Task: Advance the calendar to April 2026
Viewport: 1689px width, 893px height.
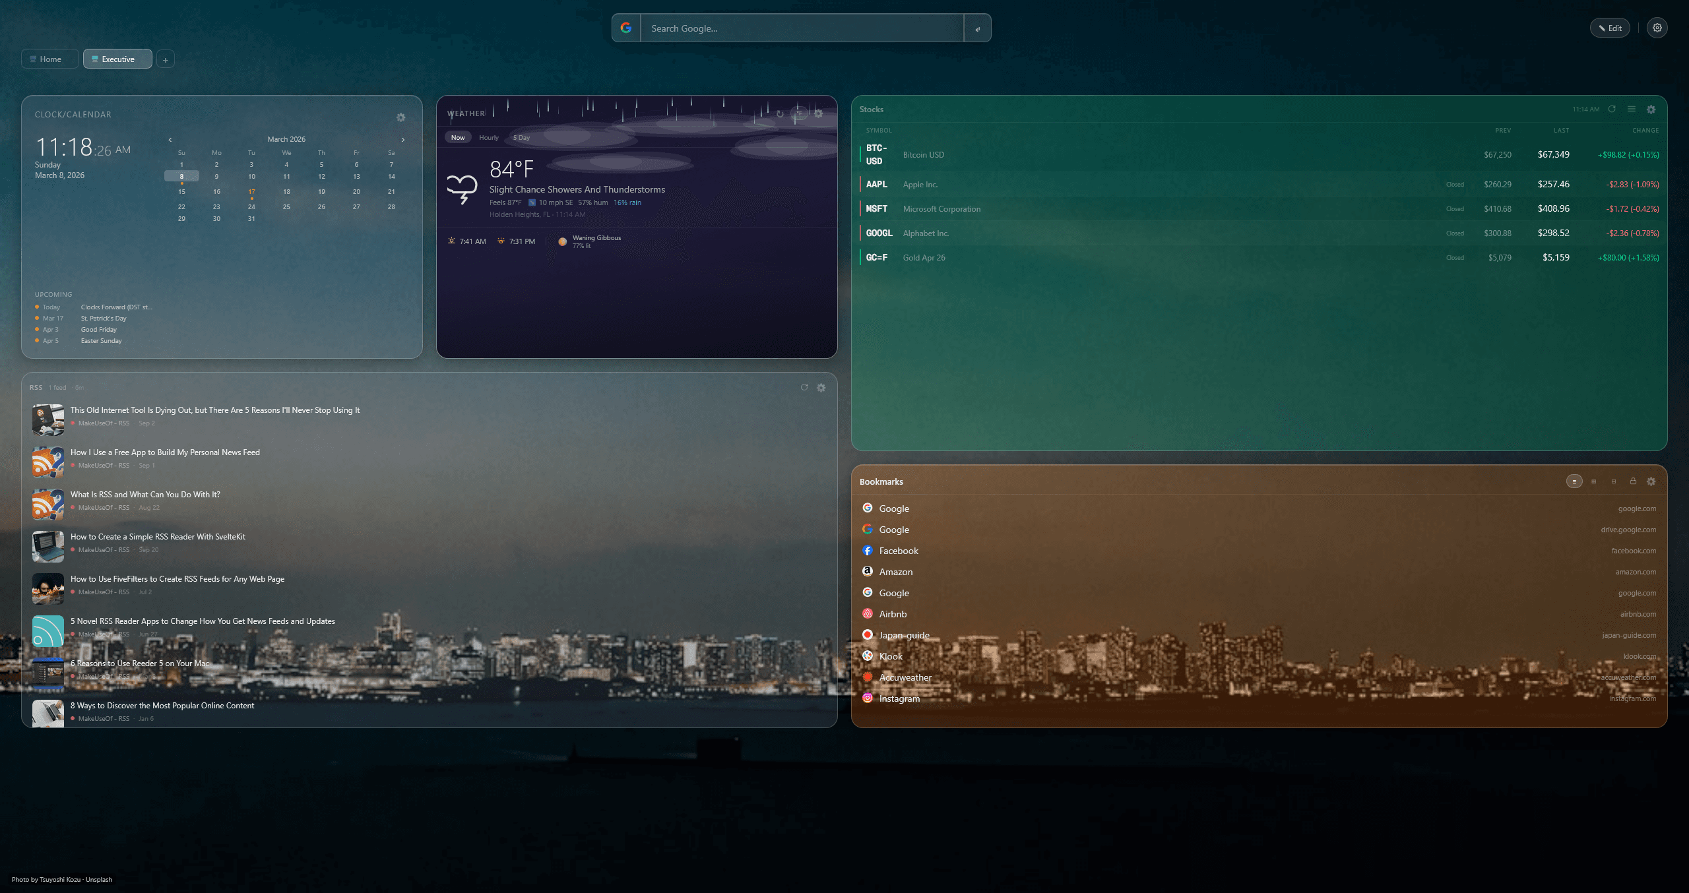Action: (x=404, y=139)
